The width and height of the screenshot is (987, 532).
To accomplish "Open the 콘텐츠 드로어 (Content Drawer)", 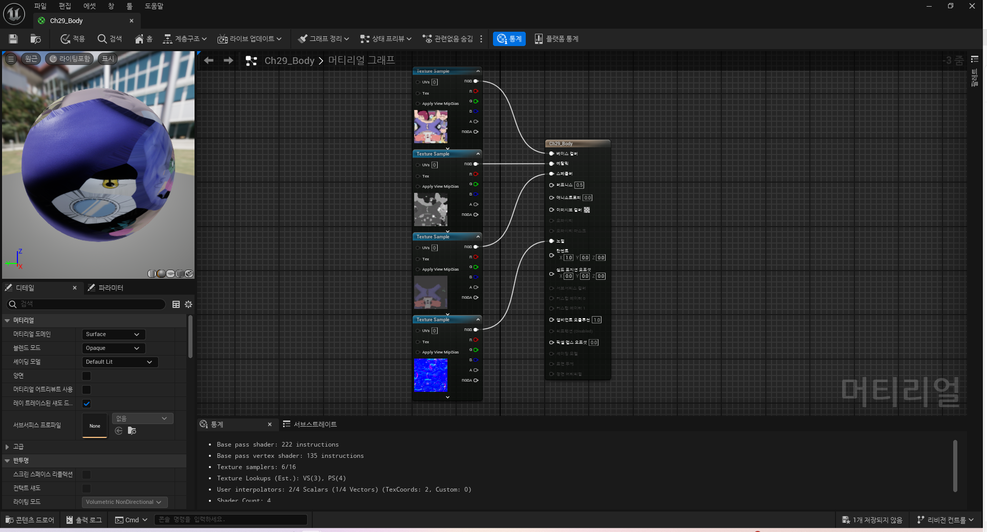I will (30, 520).
